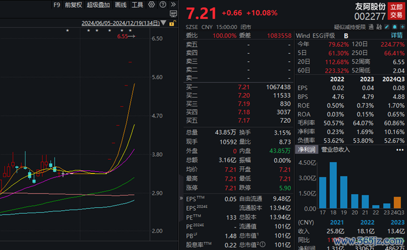Open the 前复权 price adjustment dropdown
Image resolution: width=407 pixels, height=250 pixels.
(73, 5)
